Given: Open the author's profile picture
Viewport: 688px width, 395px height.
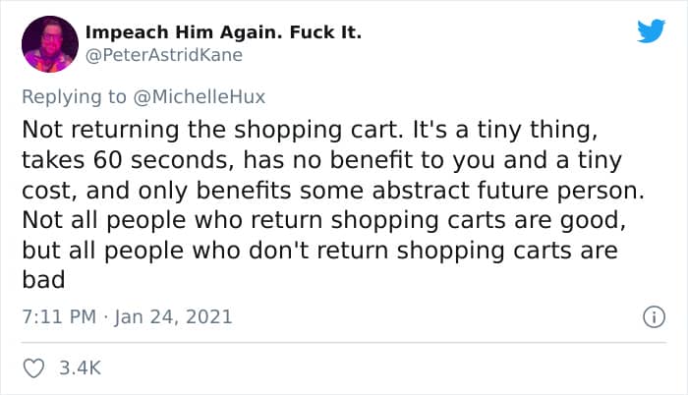Looking at the screenshot, I should coord(49,44).
